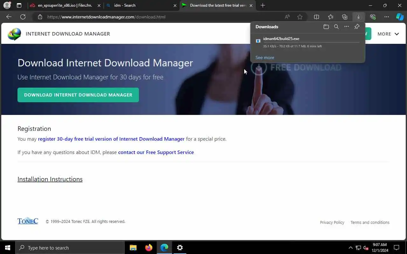Click the muted volume tray icon
Image resolution: width=407 pixels, height=254 pixels.
(x=366, y=248)
